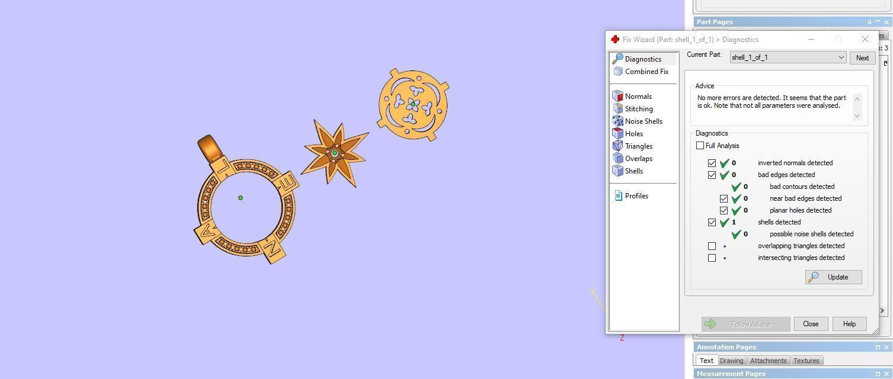Switch to the Textures annotation tab
The width and height of the screenshot is (893, 379).
coord(806,360)
